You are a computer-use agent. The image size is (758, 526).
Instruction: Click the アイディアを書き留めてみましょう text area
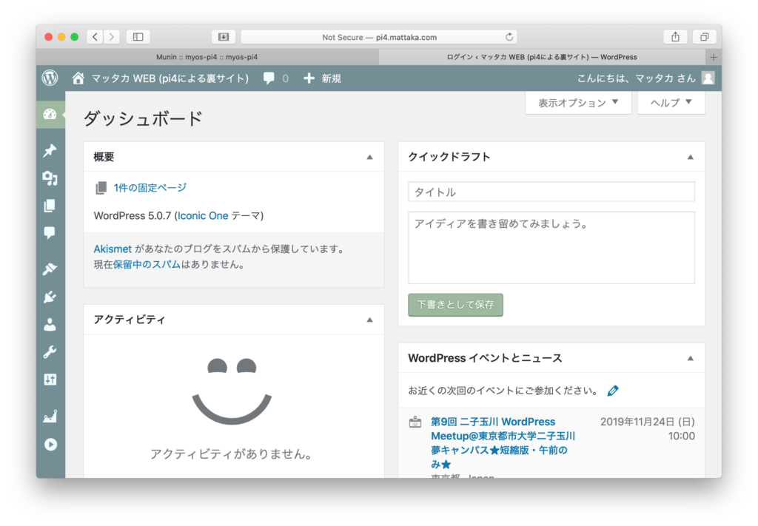coord(551,247)
